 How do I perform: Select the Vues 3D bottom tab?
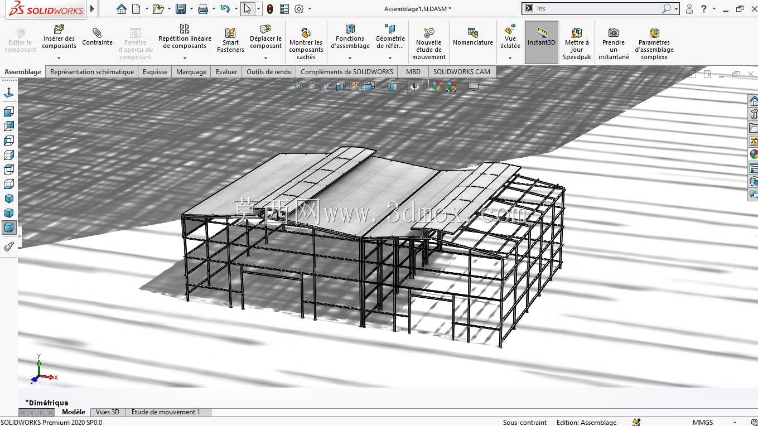108,412
